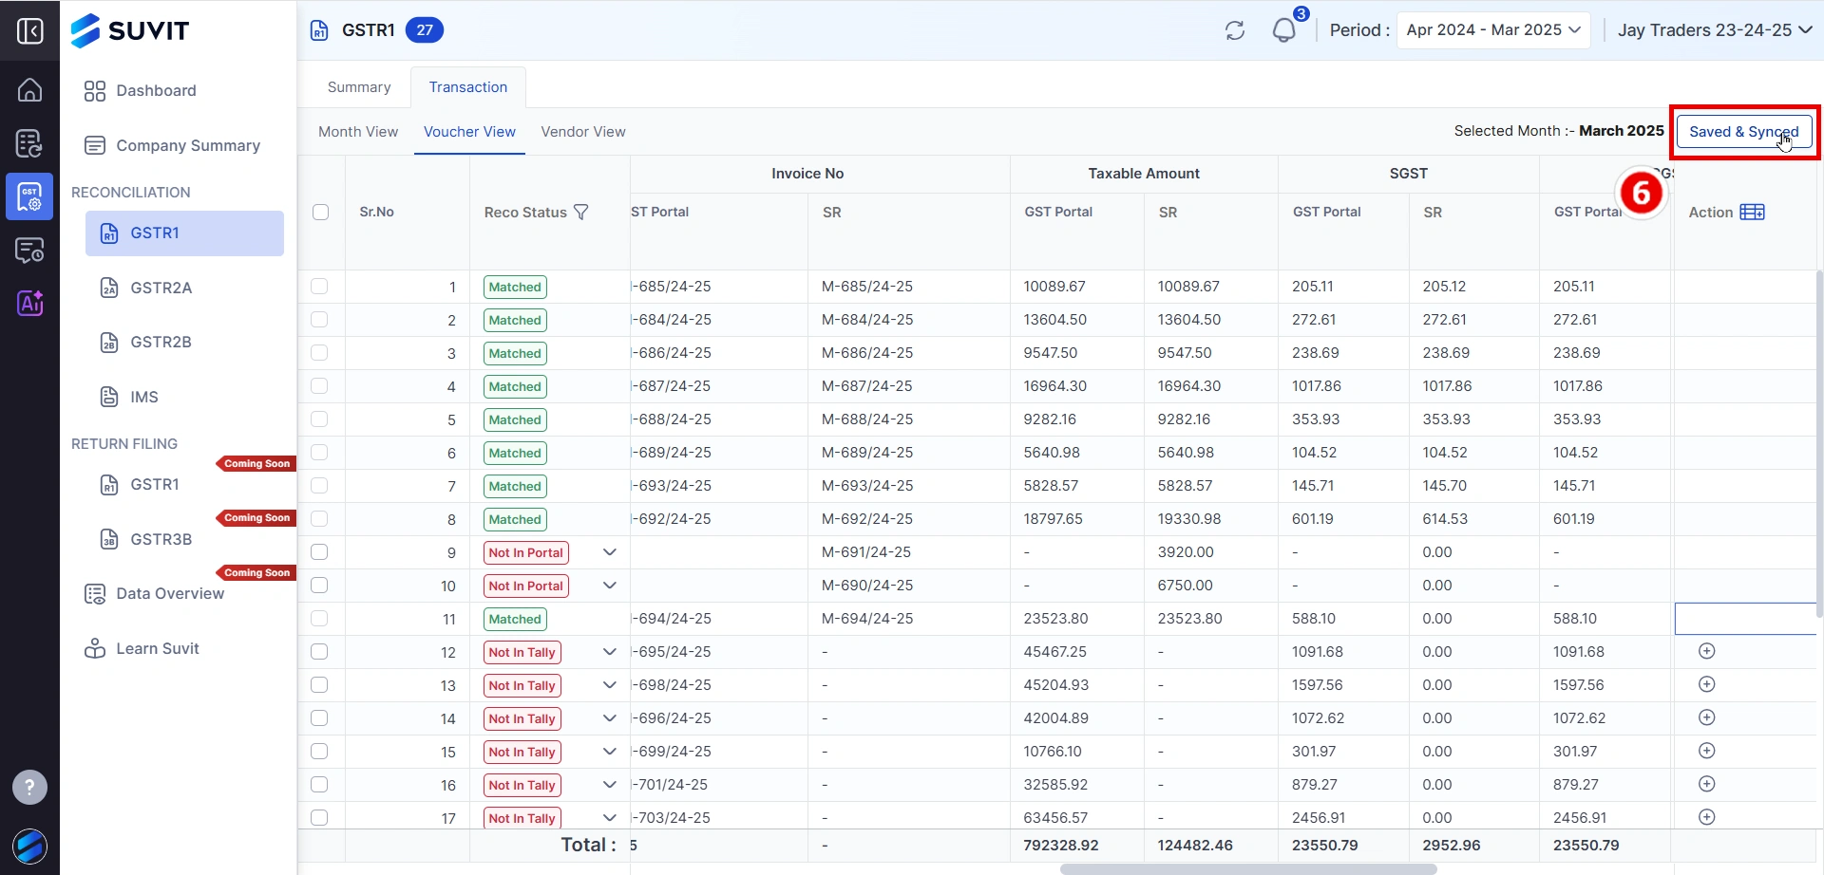This screenshot has width=1824, height=875.
Task: Click the Not In Tally badge in row 17
Action: 522,818
